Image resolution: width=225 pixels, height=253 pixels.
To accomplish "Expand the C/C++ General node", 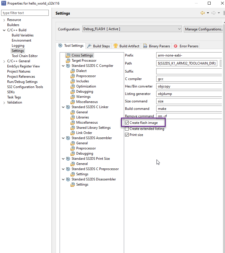I will pos(4,61).
